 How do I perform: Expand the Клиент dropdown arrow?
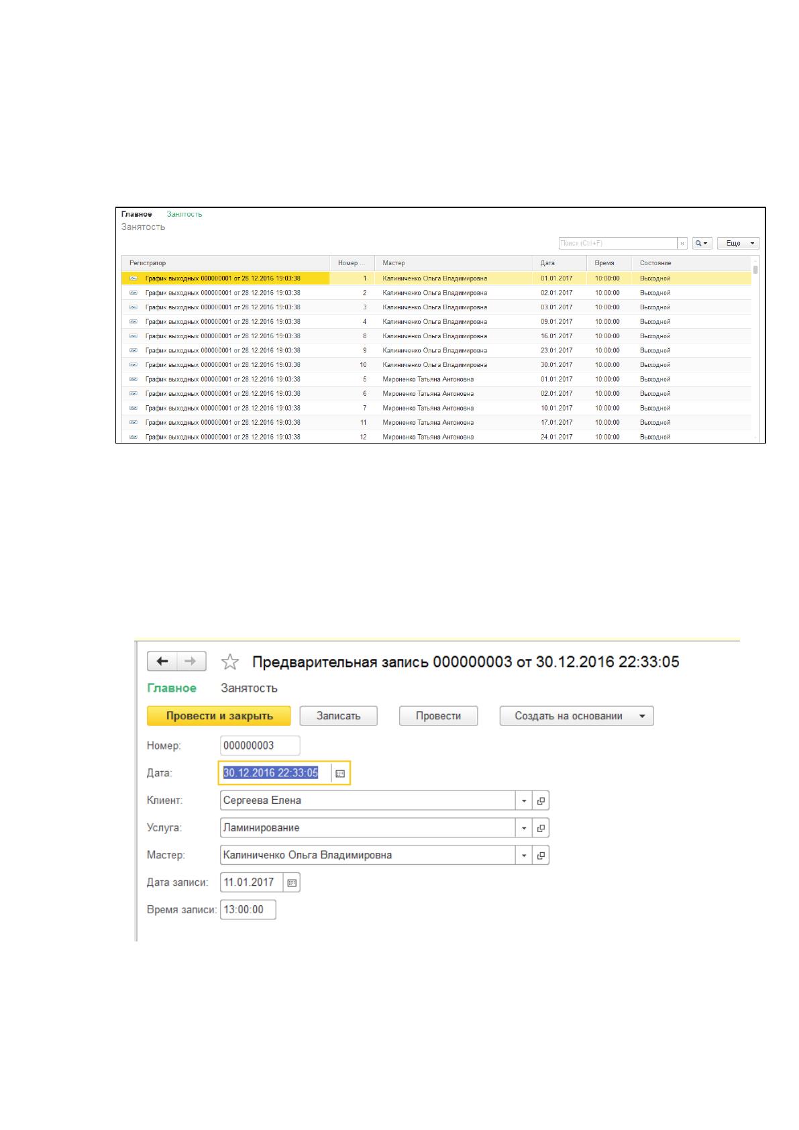[524, 801]
